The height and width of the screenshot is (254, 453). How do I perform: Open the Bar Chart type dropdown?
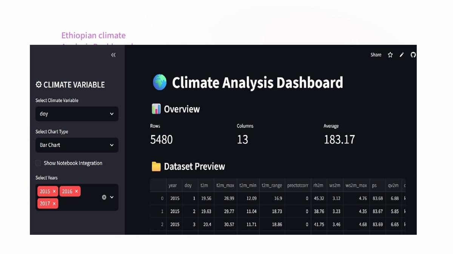click(77, 145)
